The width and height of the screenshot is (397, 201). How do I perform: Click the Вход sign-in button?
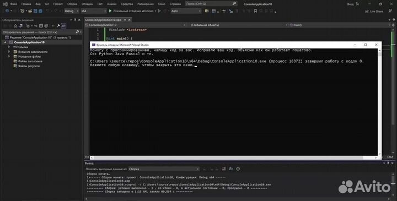351,4
